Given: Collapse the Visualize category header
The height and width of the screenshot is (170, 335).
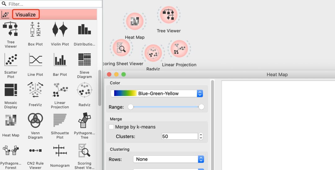Looking at the screenshot, I should pos(48,15).
